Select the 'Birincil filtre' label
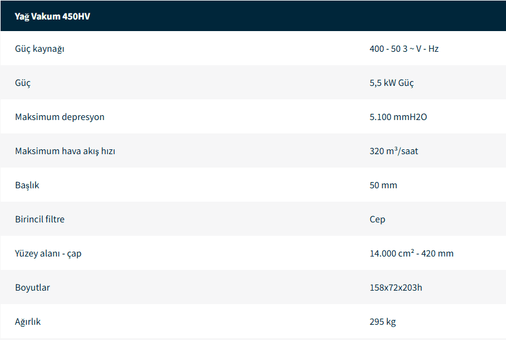 point(40,219)
